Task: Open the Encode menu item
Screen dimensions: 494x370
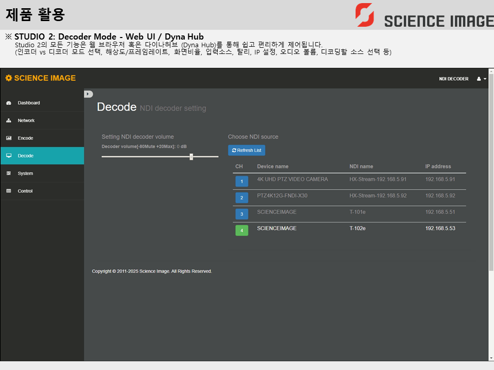Action: click(42, 138)
